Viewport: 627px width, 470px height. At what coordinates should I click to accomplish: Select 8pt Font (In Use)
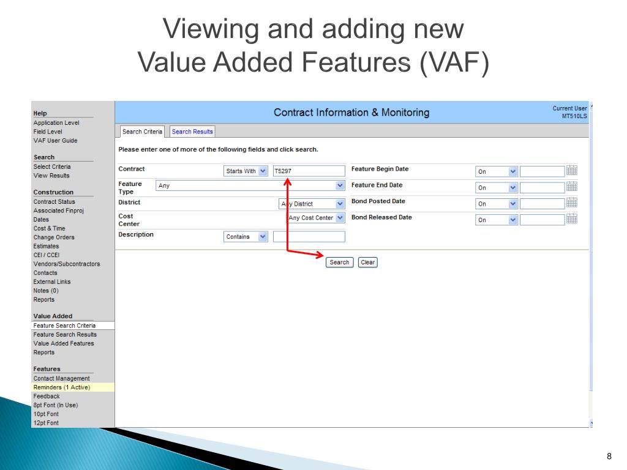(56, 405)
